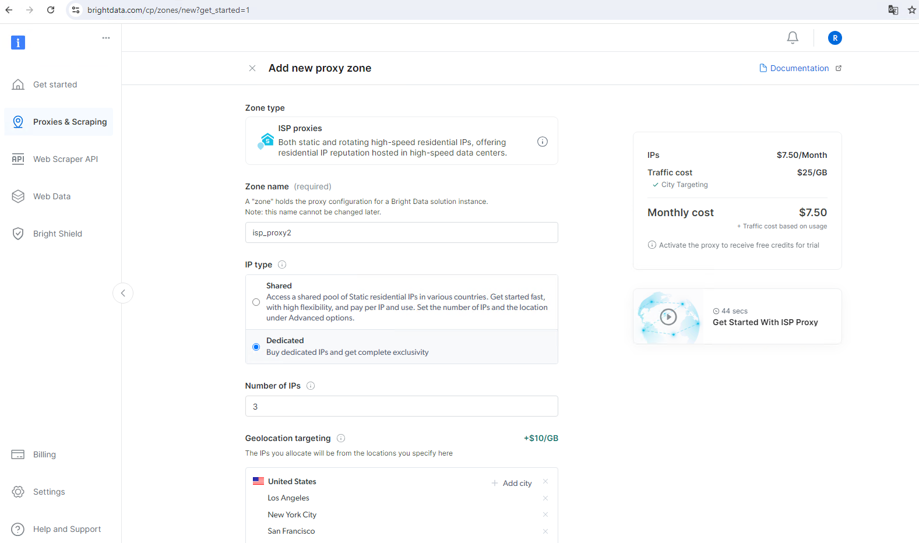Select the Shared IP type radio button
Viewport: 919px width, 543px height.
coord(256,302)
